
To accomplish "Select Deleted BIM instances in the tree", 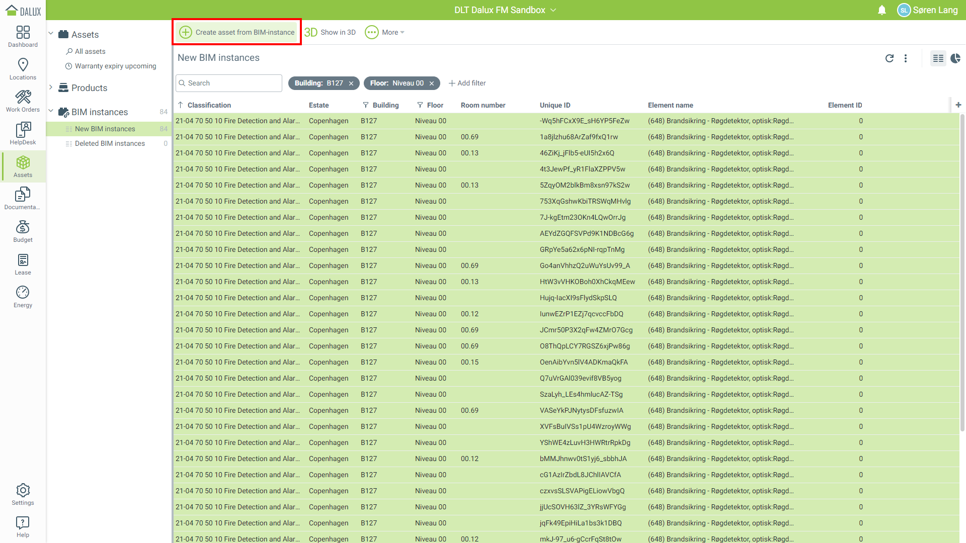I will tap(110, 143).
